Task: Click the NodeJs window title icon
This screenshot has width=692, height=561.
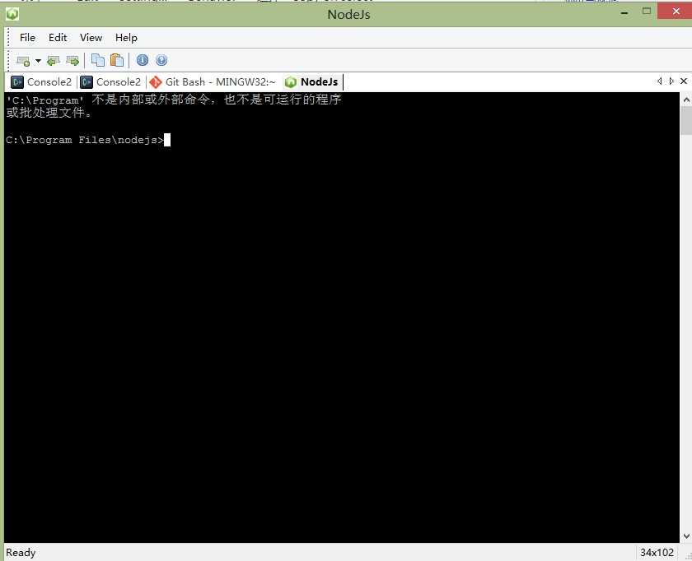Action: (x=12, y=15)
